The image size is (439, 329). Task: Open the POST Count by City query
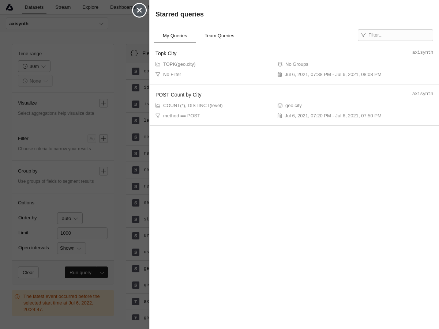pos(179,95)
